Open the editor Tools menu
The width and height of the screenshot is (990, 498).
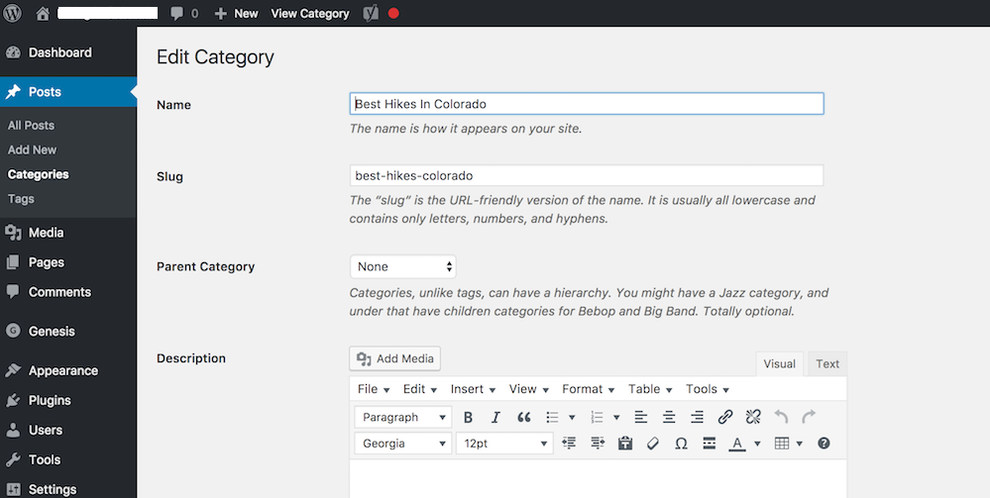708,389
